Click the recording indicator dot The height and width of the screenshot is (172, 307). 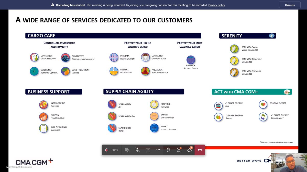click(107, 150)
